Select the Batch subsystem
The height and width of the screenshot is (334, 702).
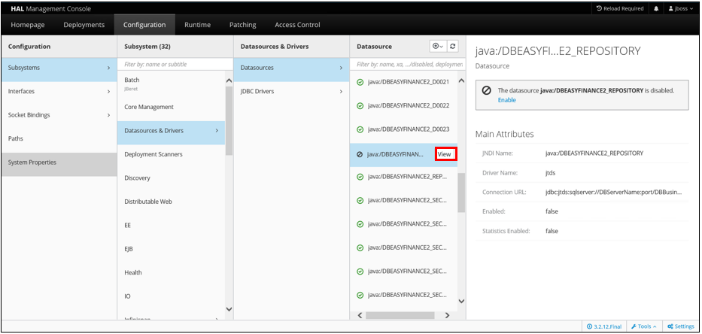tap(171, 83)
